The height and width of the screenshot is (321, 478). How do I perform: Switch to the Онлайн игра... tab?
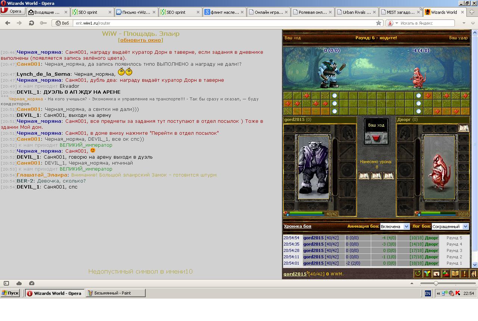pyautogui.click(x=269, y=12)
